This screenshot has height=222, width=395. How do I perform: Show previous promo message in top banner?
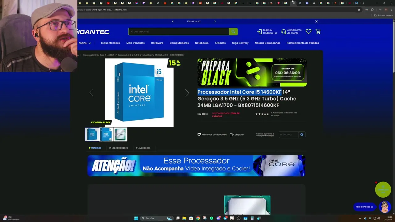click(x=173, y=21)
